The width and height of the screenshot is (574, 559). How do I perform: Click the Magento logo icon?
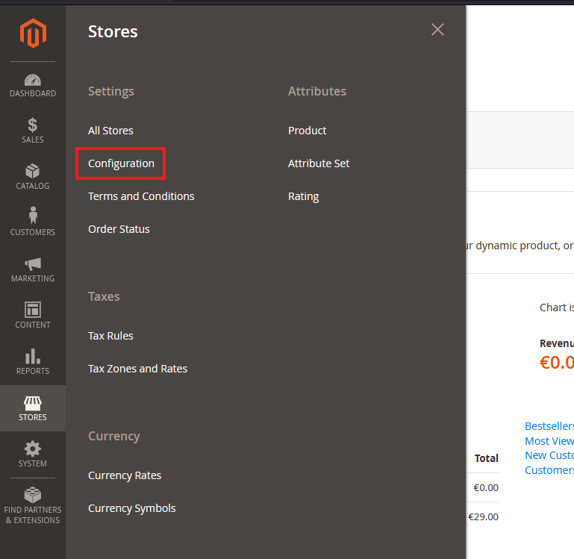click(x=33, y=34)
